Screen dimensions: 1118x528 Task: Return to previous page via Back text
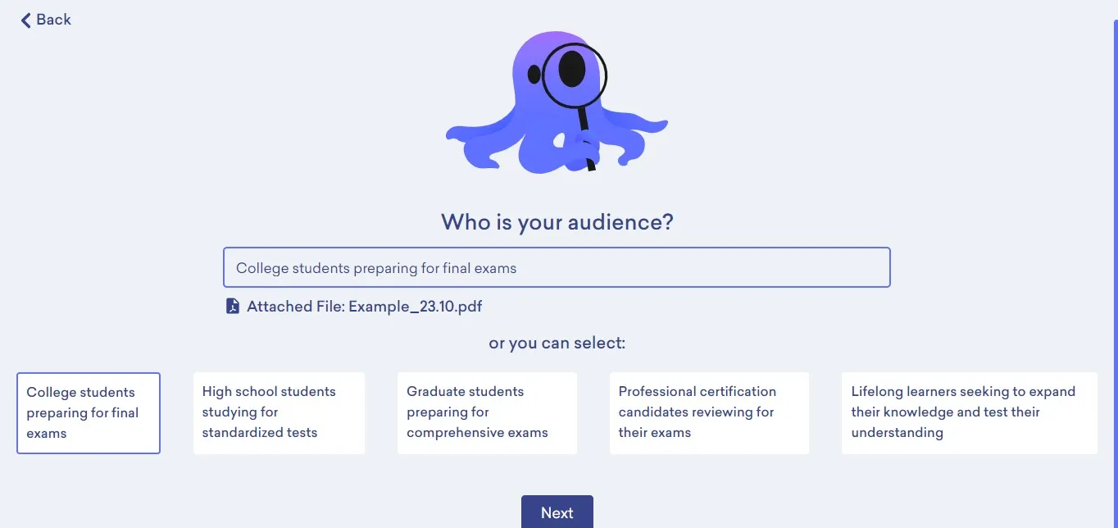click(54, 20)
